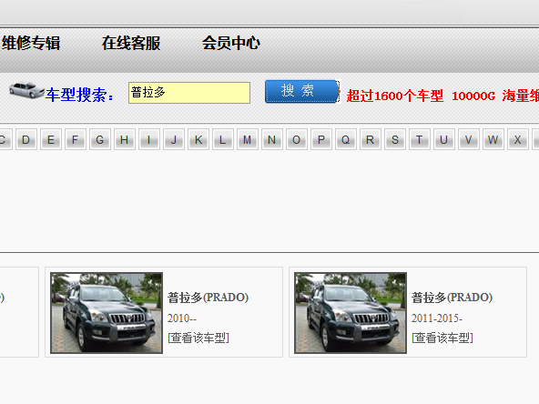Select letter W in alphabet index
The image size is (539, 404).
493,139
